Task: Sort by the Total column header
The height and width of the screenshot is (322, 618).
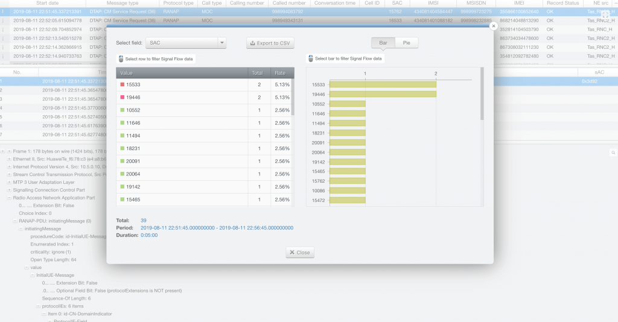Action: coord(257,72)
